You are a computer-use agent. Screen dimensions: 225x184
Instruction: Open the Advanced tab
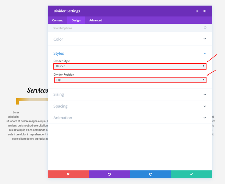tap(96, 20)
